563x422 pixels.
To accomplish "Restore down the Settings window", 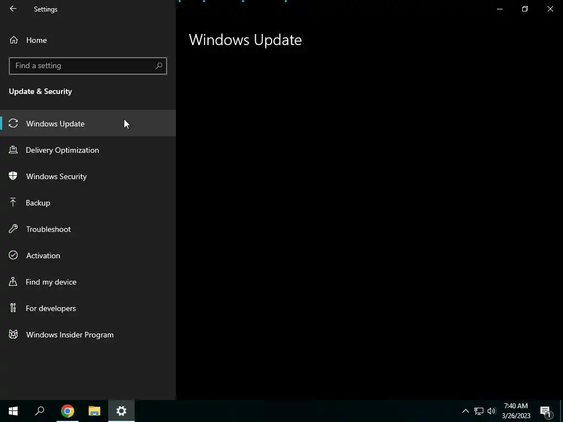I will click(525, 9).
